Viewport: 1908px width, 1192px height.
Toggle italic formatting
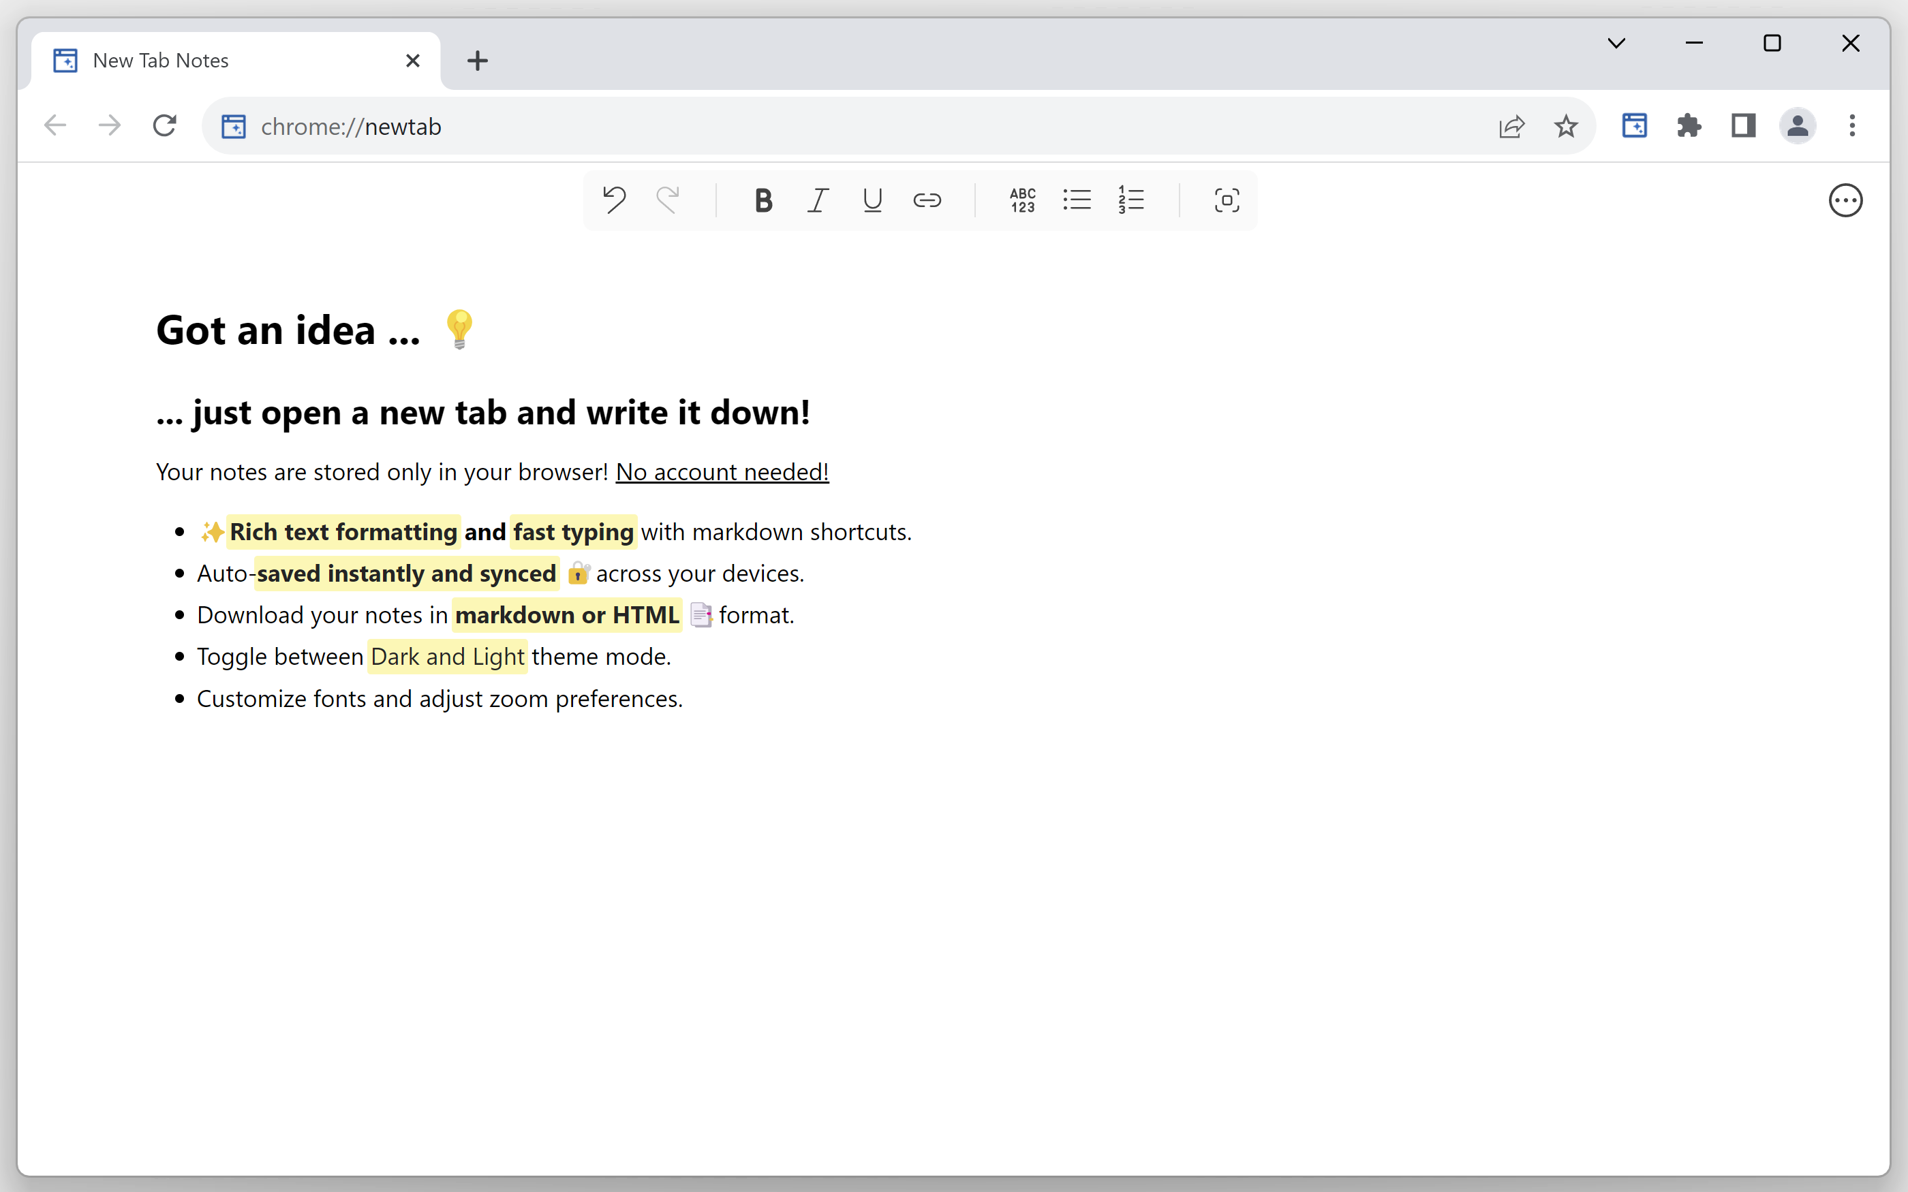818,200
